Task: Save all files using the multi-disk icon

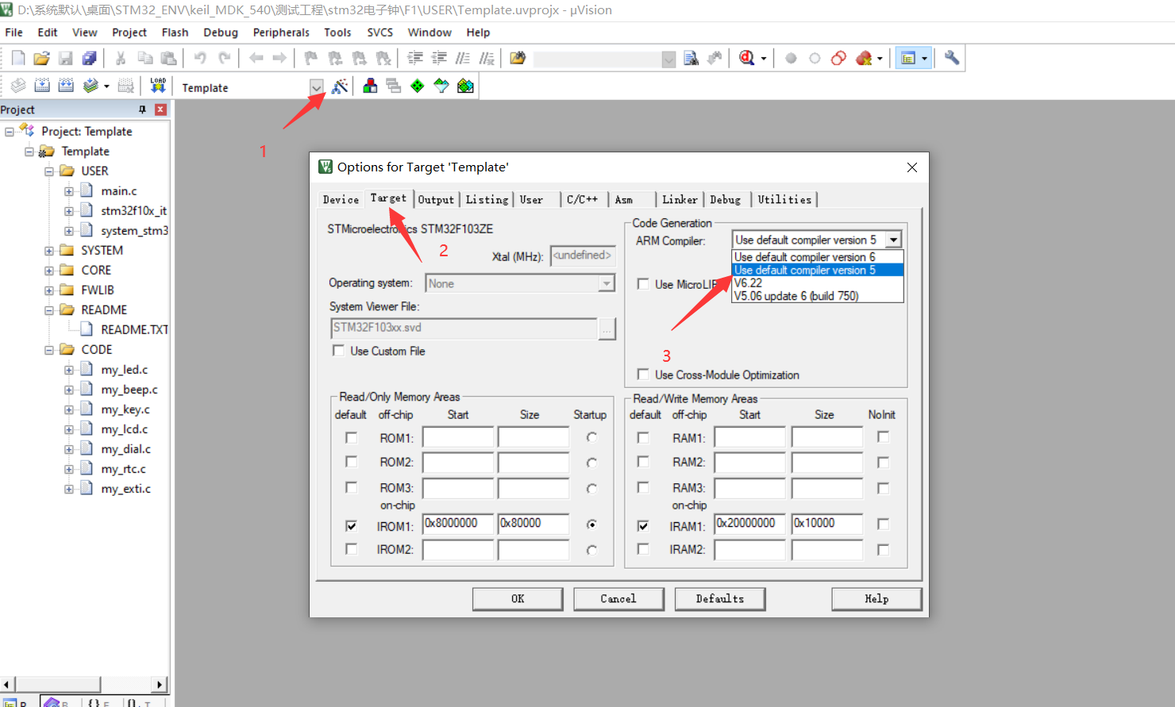Action: click(x=90, y=58)
